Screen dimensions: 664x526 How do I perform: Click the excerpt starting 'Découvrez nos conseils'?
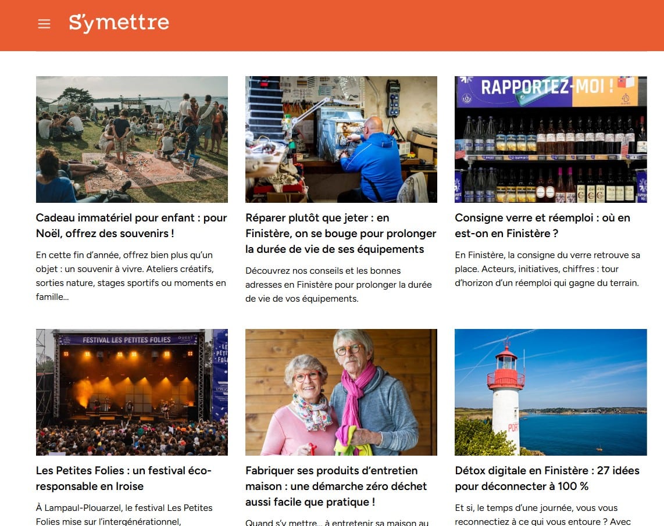(x=338, y=284)
